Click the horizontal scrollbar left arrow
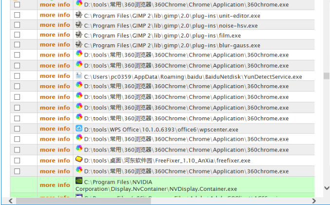This screenshot has height=205, width=330. [11, 201]
